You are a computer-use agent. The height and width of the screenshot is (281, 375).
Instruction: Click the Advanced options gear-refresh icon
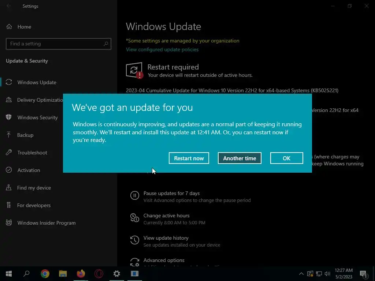click(135, 262)
